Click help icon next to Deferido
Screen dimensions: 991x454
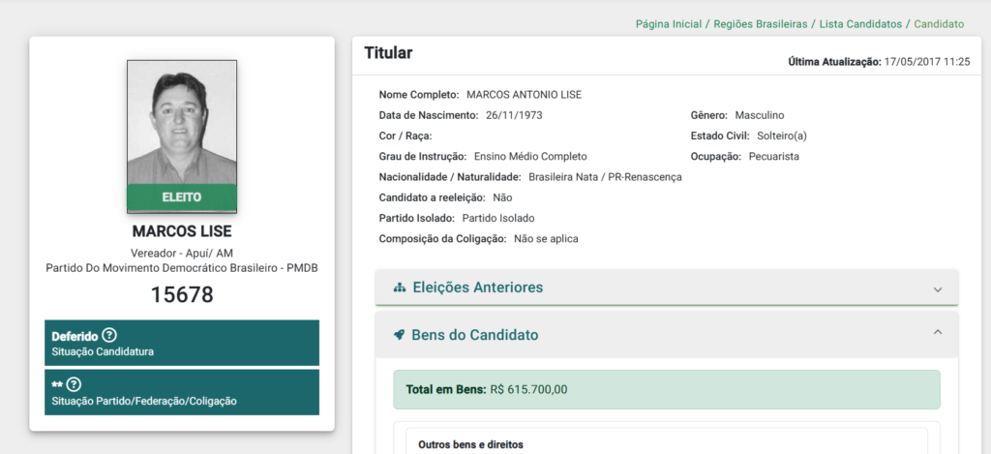(x=109, y=336)
